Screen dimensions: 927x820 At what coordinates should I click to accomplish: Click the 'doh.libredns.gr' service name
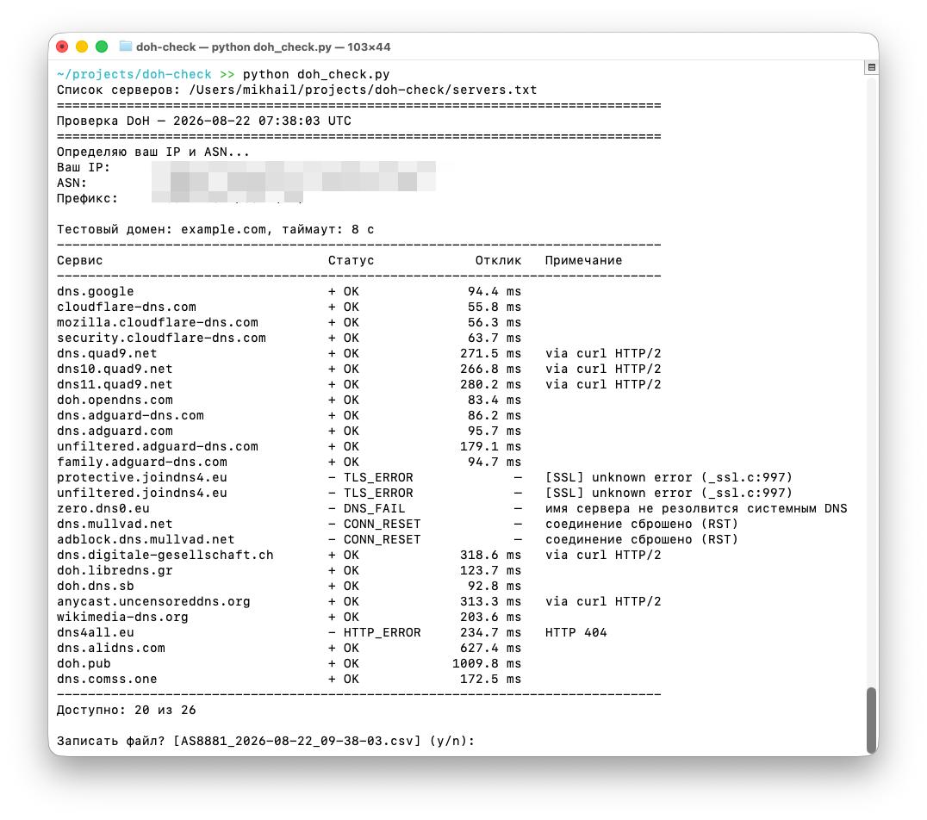pos(115,570)
